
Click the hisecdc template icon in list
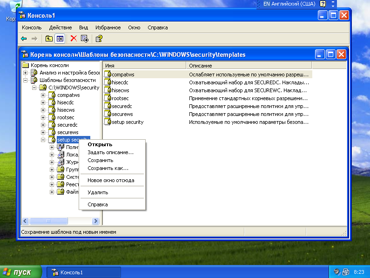(x=108, y=82)
